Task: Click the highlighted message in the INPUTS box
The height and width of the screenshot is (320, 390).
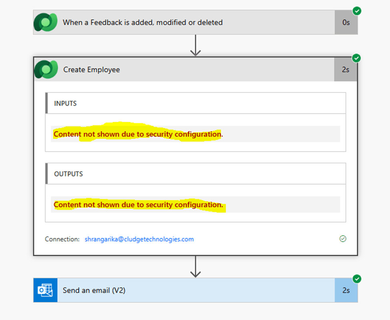Action: pyautogui.click(x=138, y=134)
